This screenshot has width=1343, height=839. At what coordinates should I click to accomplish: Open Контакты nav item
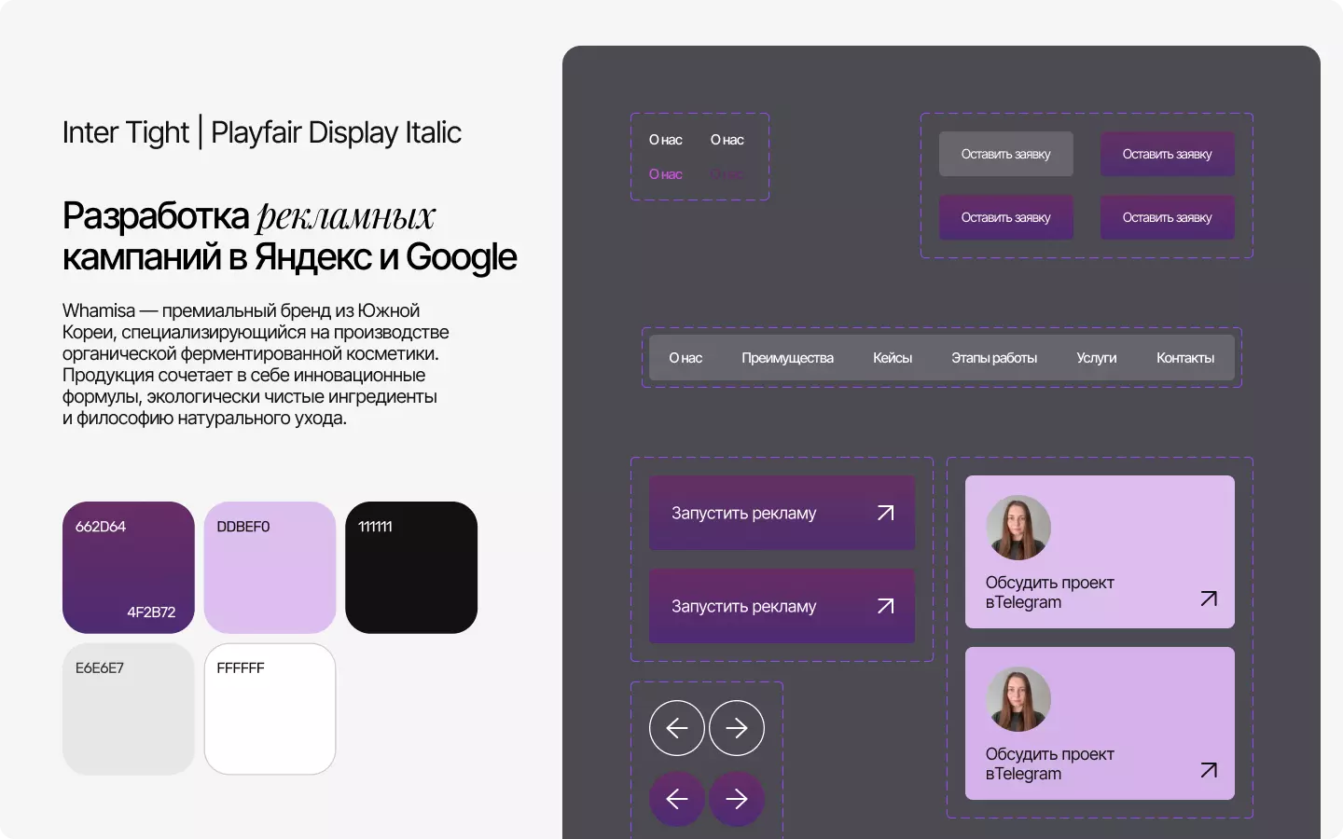point(1185,358)
